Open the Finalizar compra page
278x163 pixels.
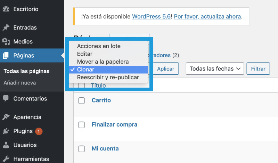114,124
